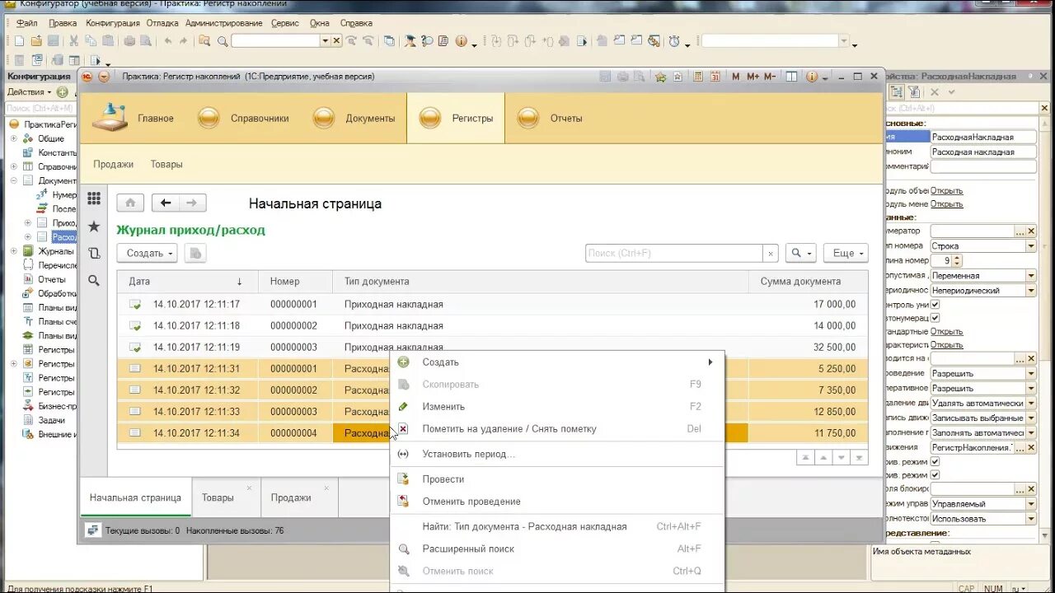The width and height of the screenshot is (1055, 593).
Task: Open Favorites star in left sidebar
Action: [x=94, y=226]
